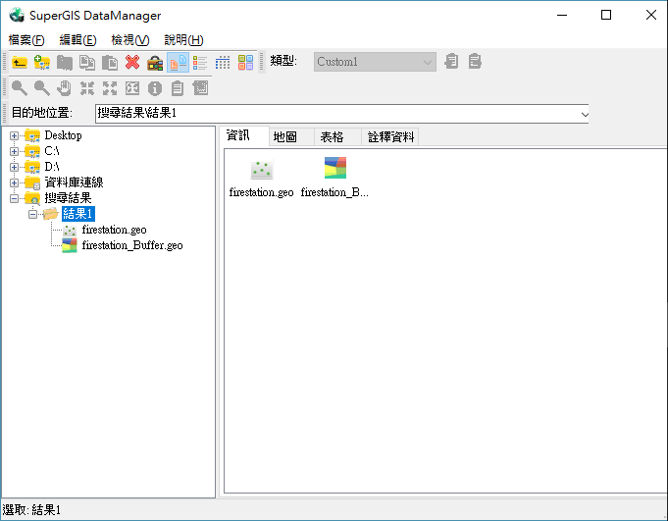Image resolution: width=668 pixels, height=521 pixels.
Task: Minimize the SuperGIS DataManager window
Action: point(562,15)
